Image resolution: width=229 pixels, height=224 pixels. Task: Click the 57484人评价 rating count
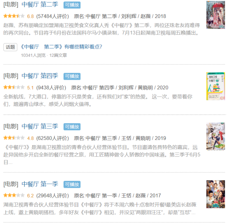[53, 16]
